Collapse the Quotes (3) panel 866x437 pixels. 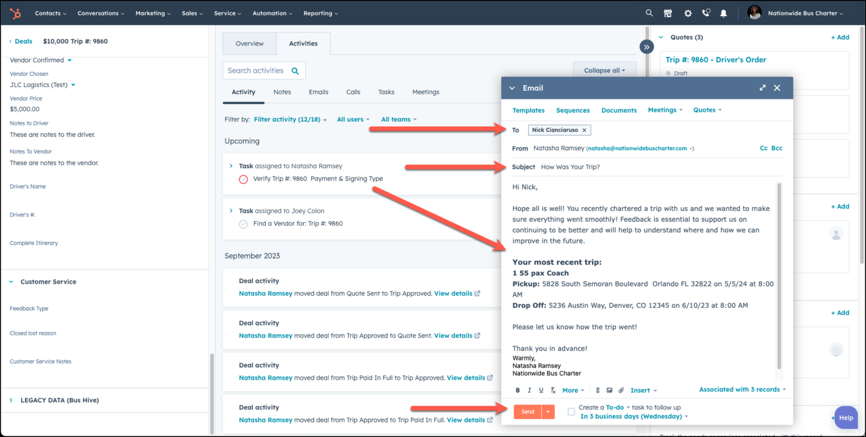point(661,37)
